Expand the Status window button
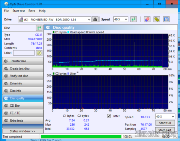This screenshot has width=180, height=141. coord(22,131)
